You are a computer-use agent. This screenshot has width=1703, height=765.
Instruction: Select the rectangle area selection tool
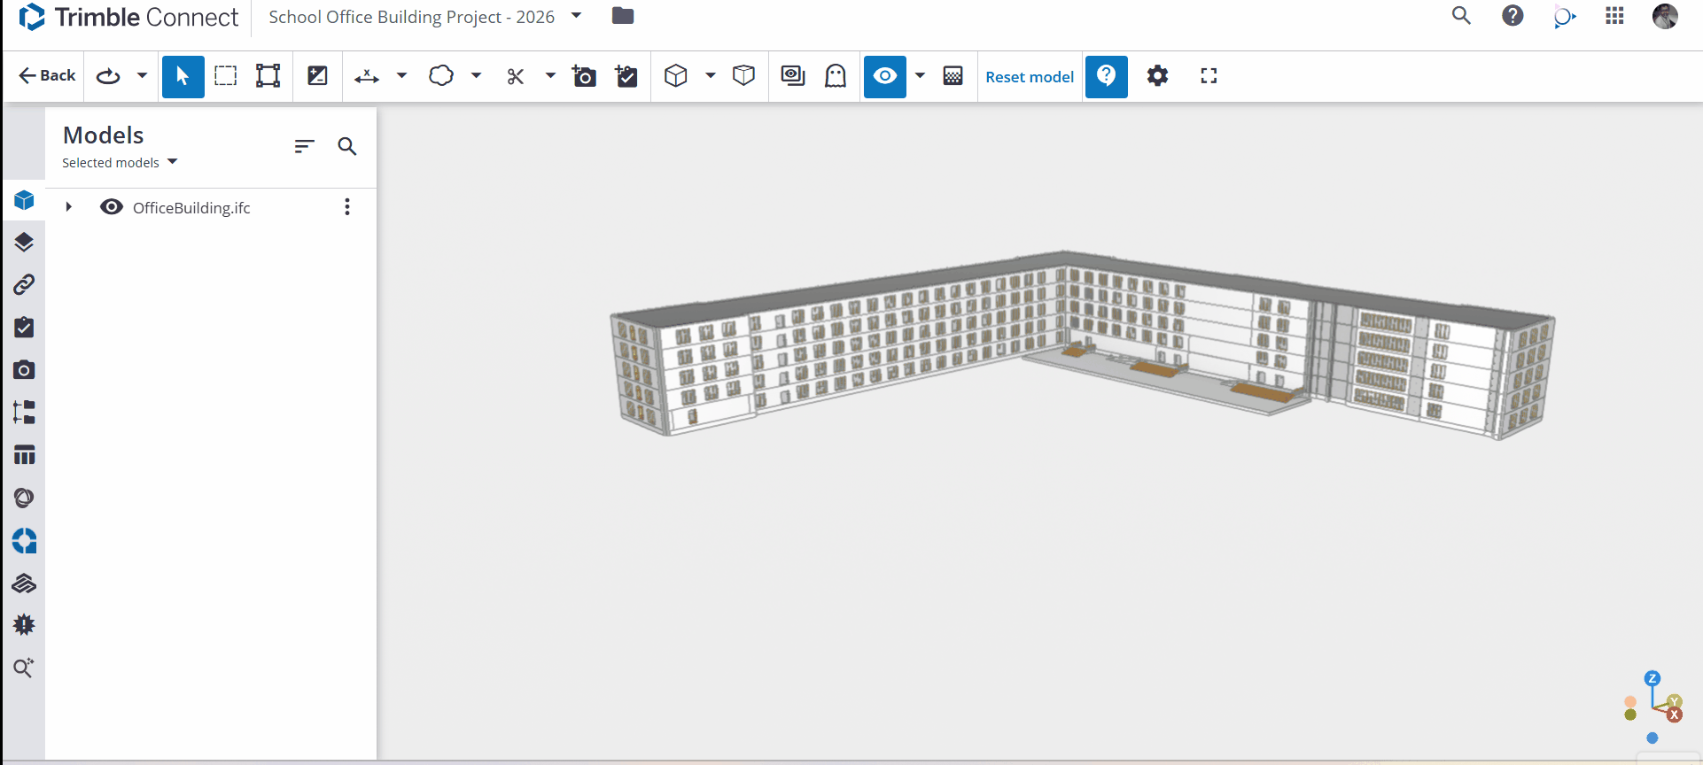point(226,76)
